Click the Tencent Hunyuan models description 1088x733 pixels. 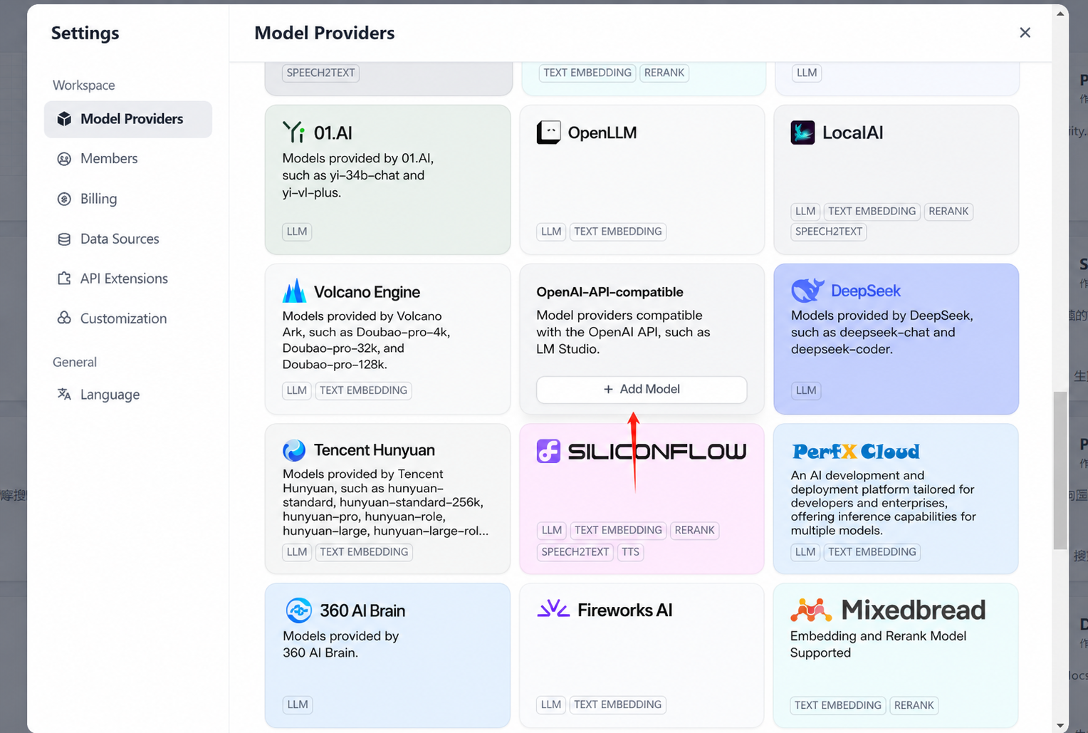point(386,502)
